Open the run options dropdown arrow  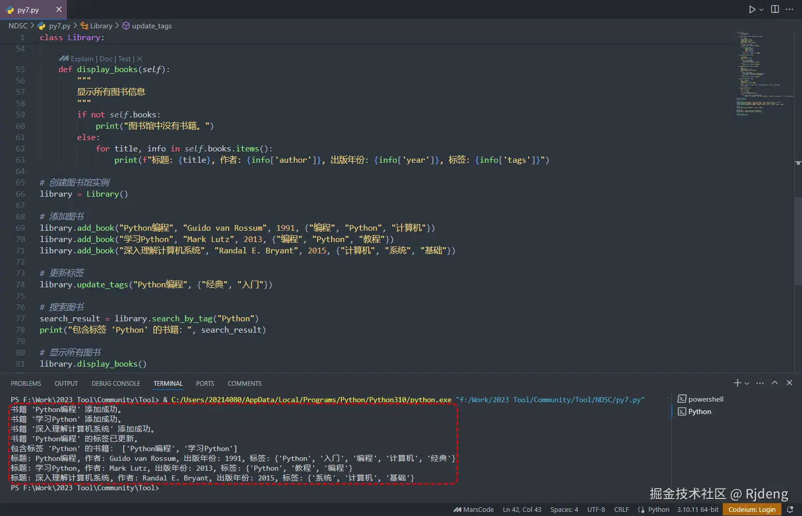(x=761, y=10)
